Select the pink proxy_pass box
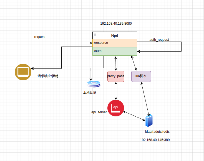The width and height of the screenshot is (204, 161). [x=116, y=76]
